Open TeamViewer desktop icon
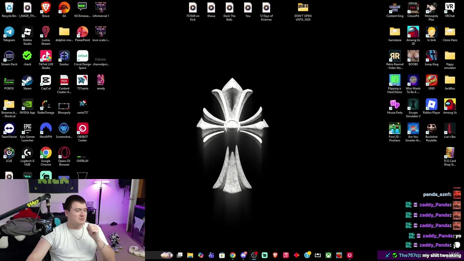Screen dimensions: 464x261 click(x=9, y=131)
